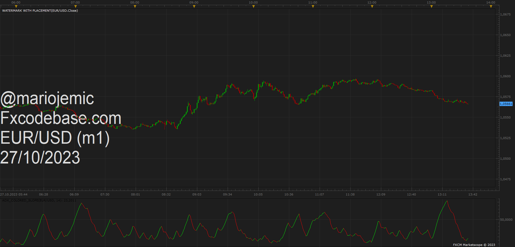Click the 1,0575 price axis label
This screenshot has width=515, height=247.
(x=505, y=97)
